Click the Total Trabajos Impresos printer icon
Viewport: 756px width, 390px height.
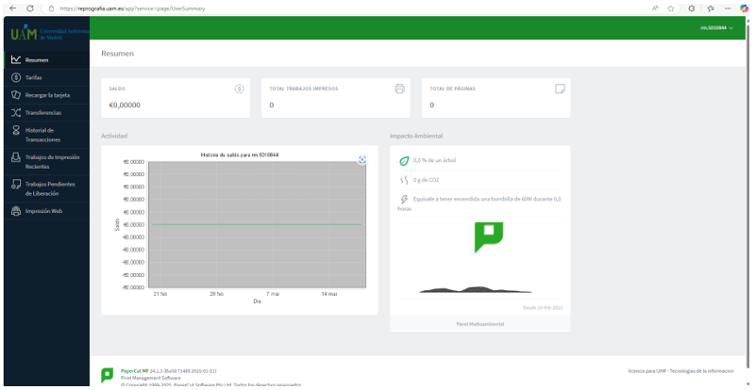[399, 89]
